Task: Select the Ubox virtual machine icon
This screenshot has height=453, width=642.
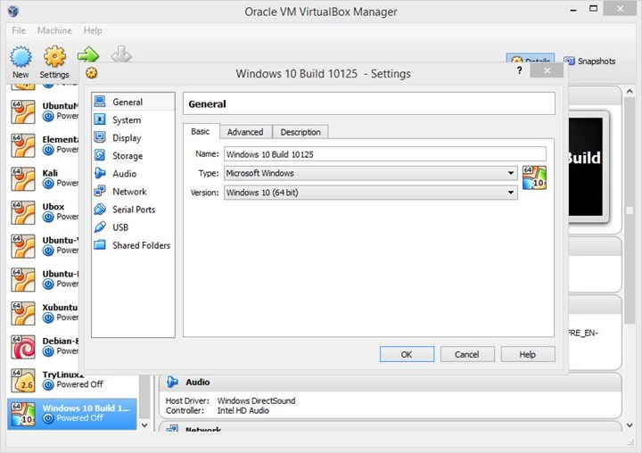Action: [x=23, y=212]
